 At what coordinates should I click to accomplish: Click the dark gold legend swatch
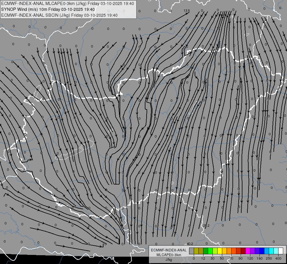point(201,251)
